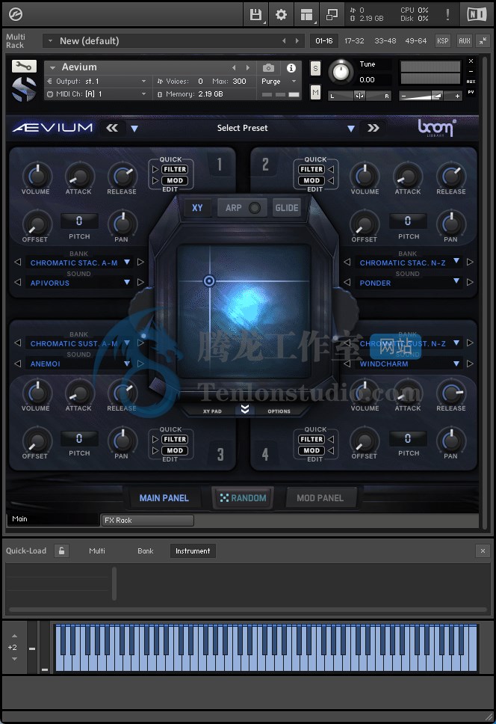Toggle the AUX sends view
This screenshot has height=724, width=496.
point(464,40)
